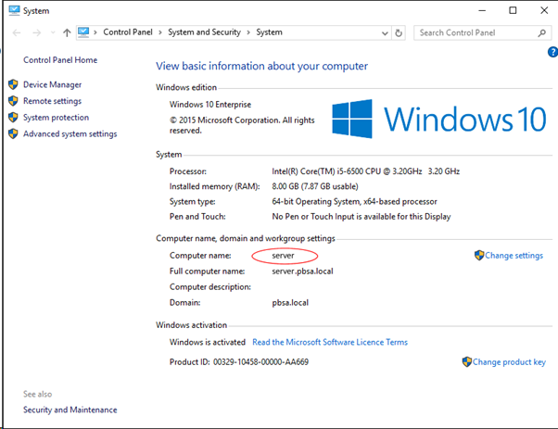
Task: Expand the address bar history dropdown
Action: 385,32
